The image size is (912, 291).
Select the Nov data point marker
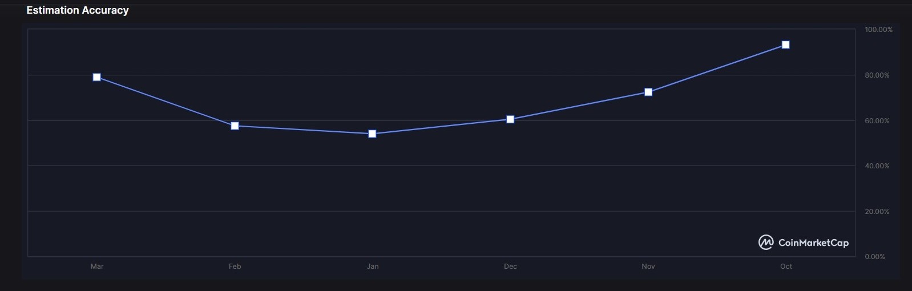648,92
